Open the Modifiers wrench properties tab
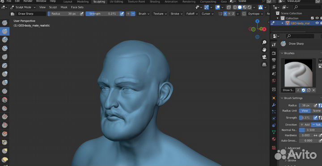322x166 pixels. [x=274, y=105]
